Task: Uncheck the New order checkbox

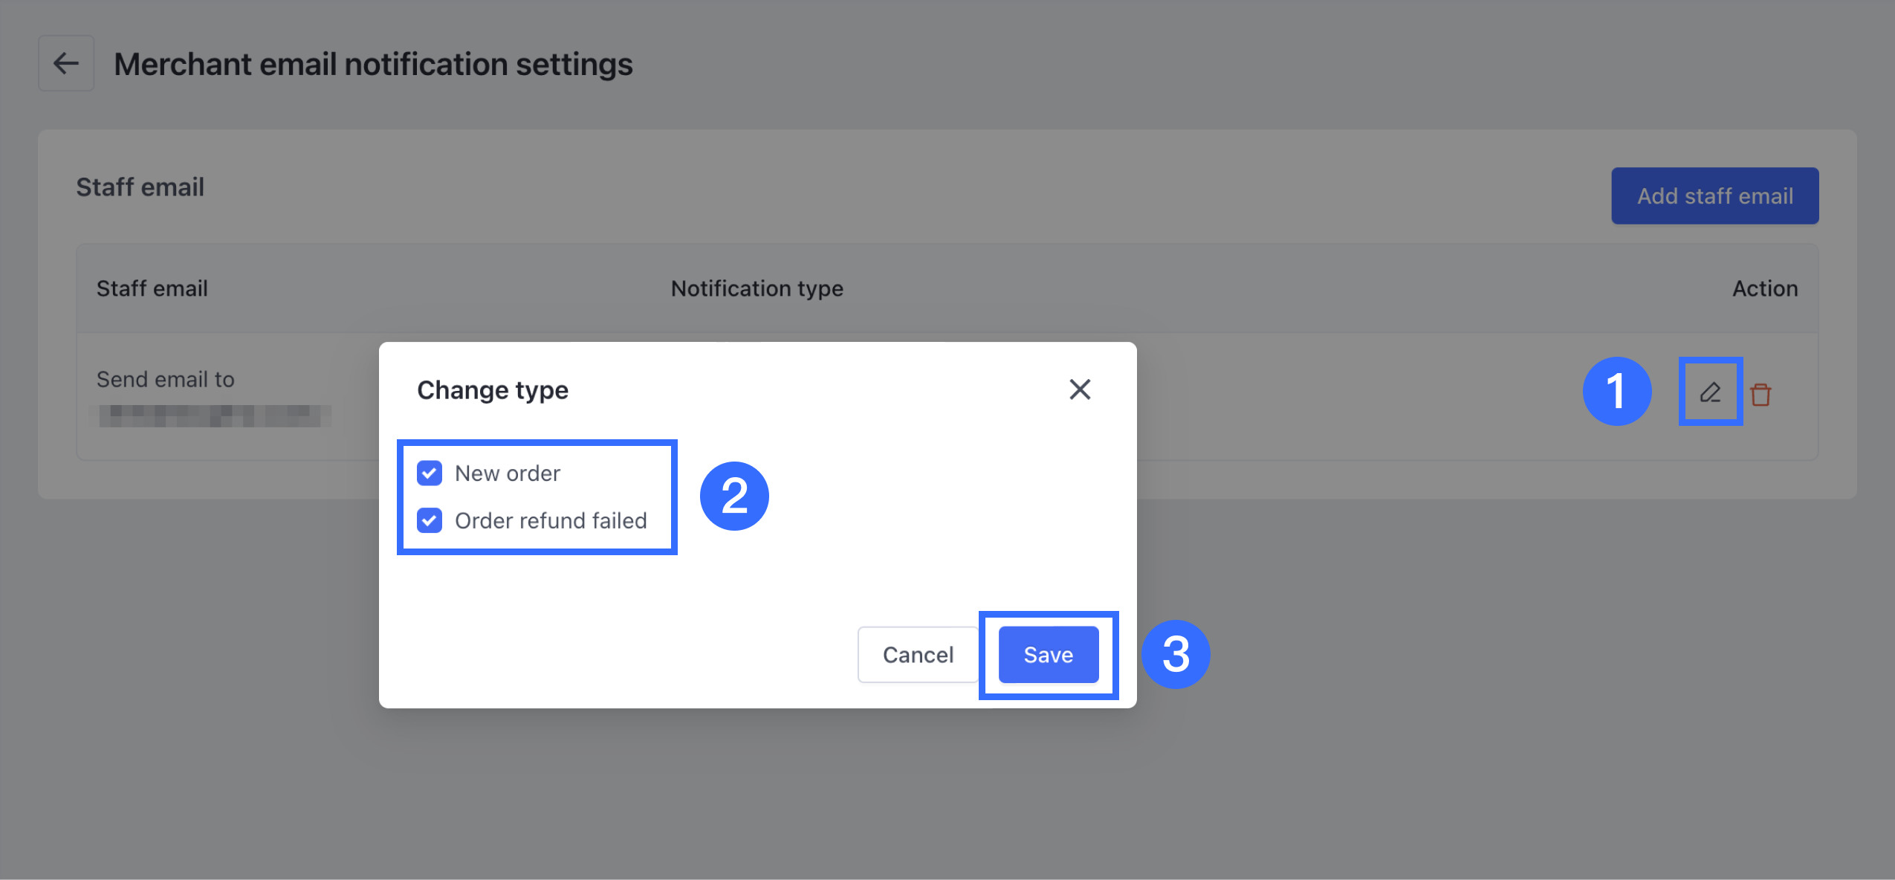Action: pyautogui.click(x=430, y=473)
